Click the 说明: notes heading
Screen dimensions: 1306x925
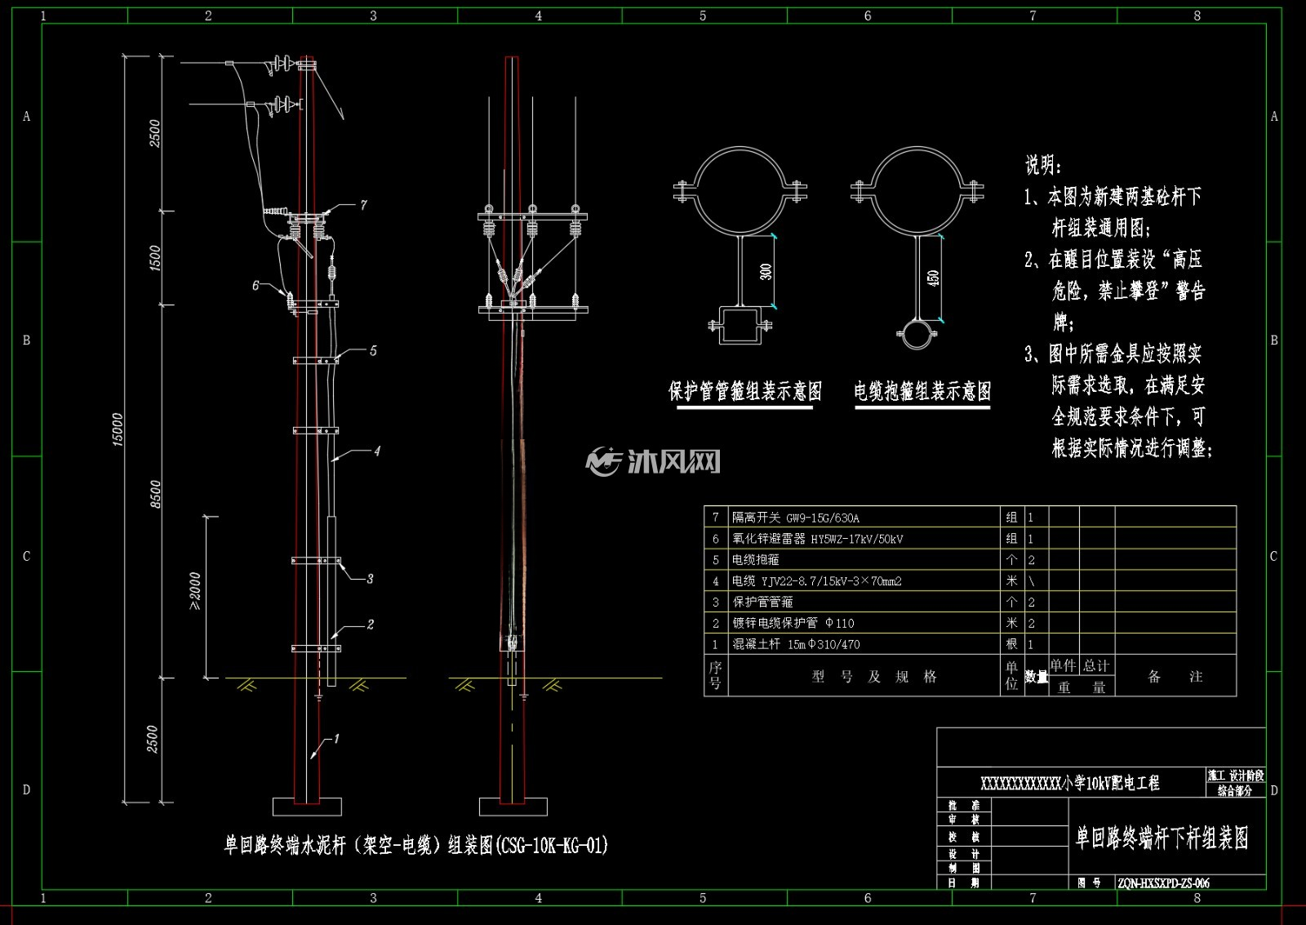[1044, 166]
